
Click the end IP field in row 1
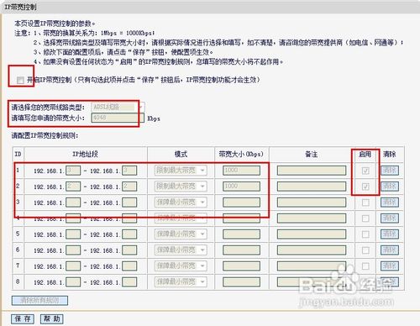click(x=129, y=171)
